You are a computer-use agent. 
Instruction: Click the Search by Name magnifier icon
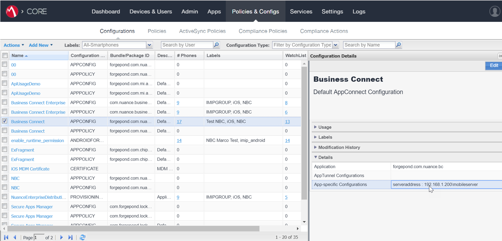399,45
